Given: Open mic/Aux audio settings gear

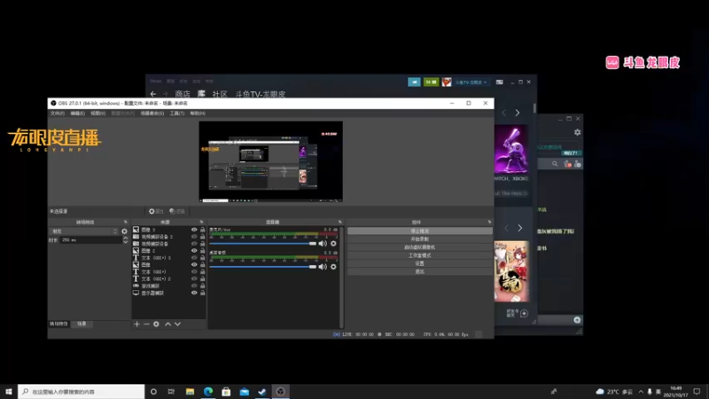Looking at the screenshot, I should click(333, 243).
